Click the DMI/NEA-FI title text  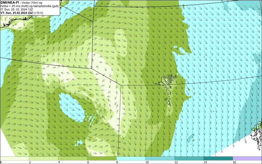[x=10, y=2]
